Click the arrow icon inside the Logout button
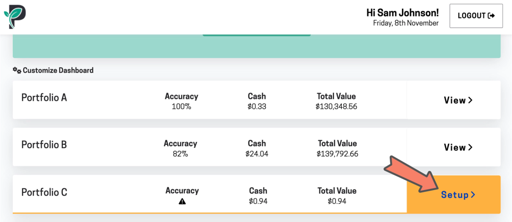Viewport: 512px width, 222px height. point(492,16)
